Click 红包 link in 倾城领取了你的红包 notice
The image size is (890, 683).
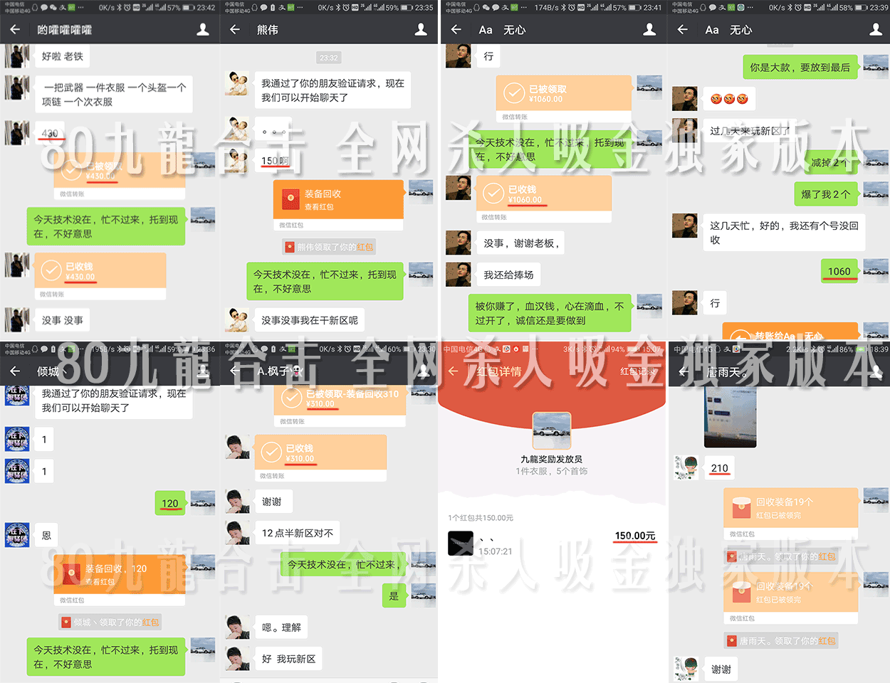(x=150, y=623)
